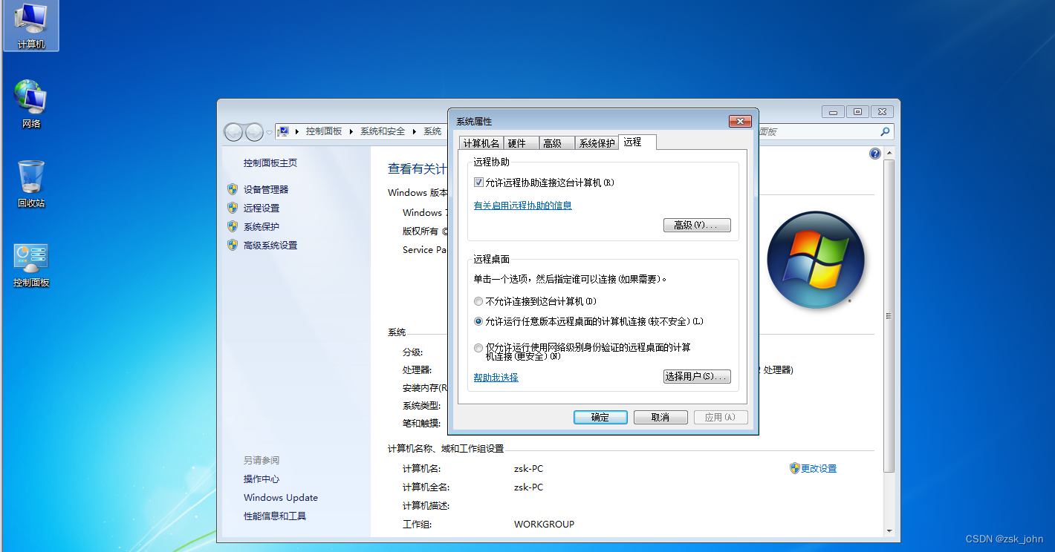1055x552 pixels.
Task: Close the 系统属性 dialog
Action: tap(740, 121)
